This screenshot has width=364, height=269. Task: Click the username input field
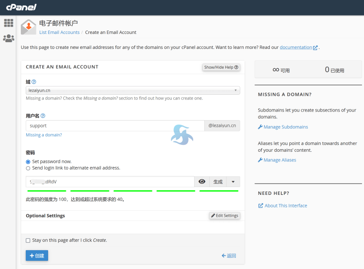click(x=115, y=126)
